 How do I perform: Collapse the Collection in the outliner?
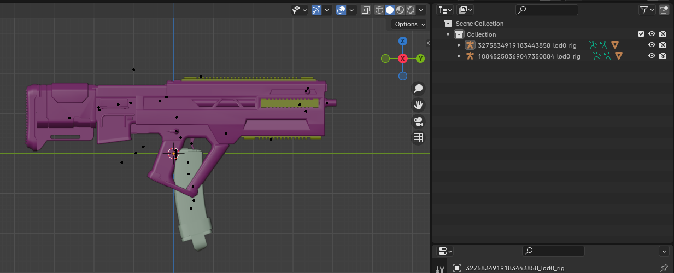pos(448,34)
